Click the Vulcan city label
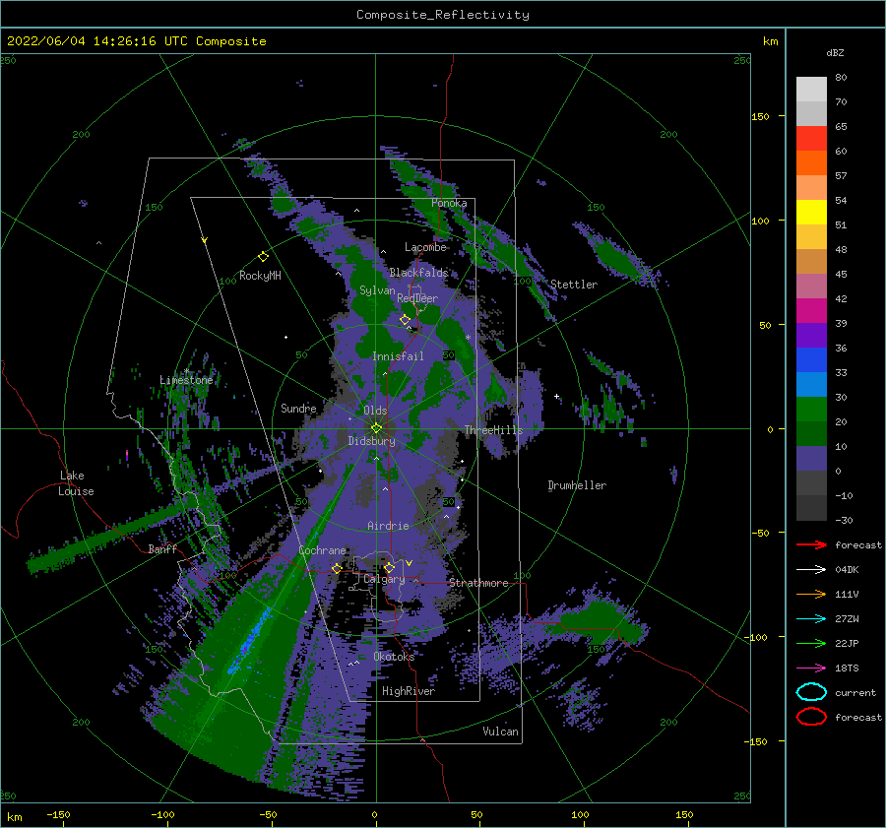Screen dimensions: 886x828 500,732
